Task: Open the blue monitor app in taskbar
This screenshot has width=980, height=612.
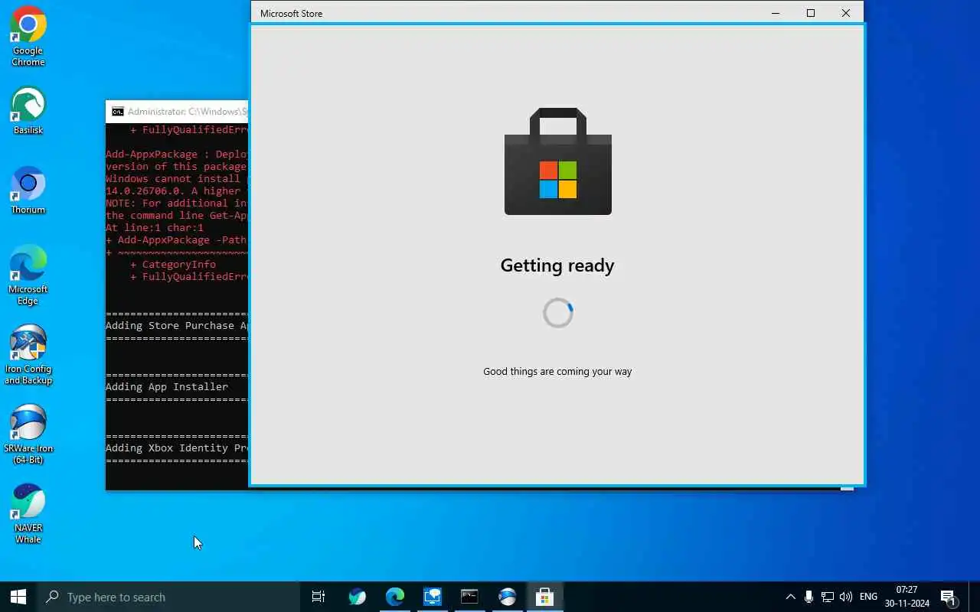Action: tap(432, 597)
